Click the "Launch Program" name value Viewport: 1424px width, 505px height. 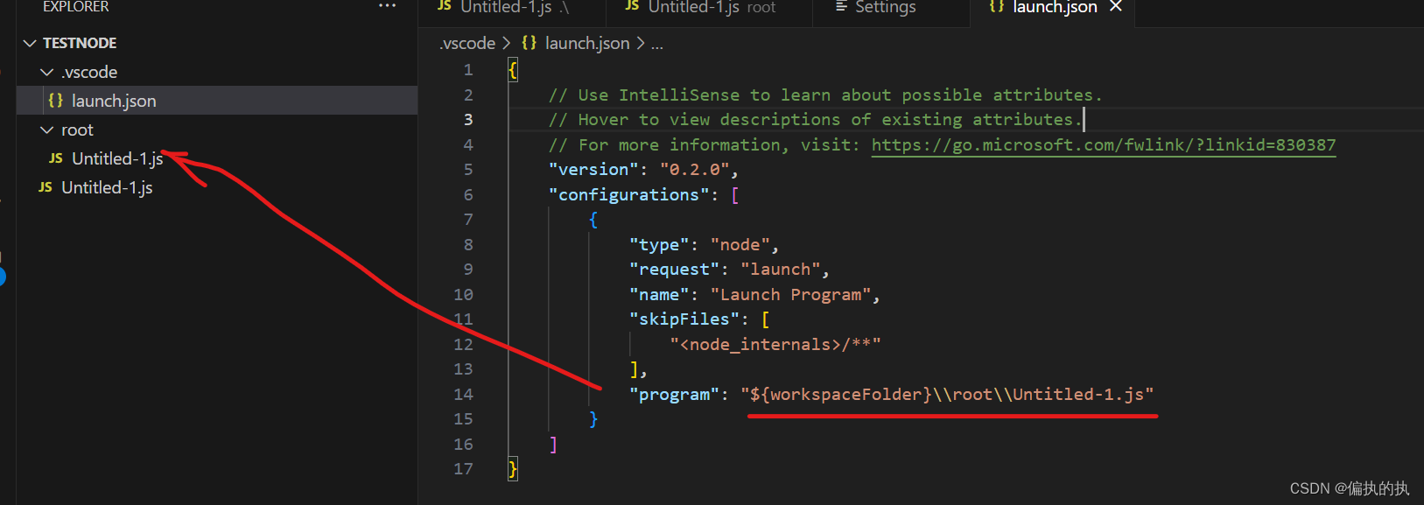pyautogui.click(x=790, y=294)
